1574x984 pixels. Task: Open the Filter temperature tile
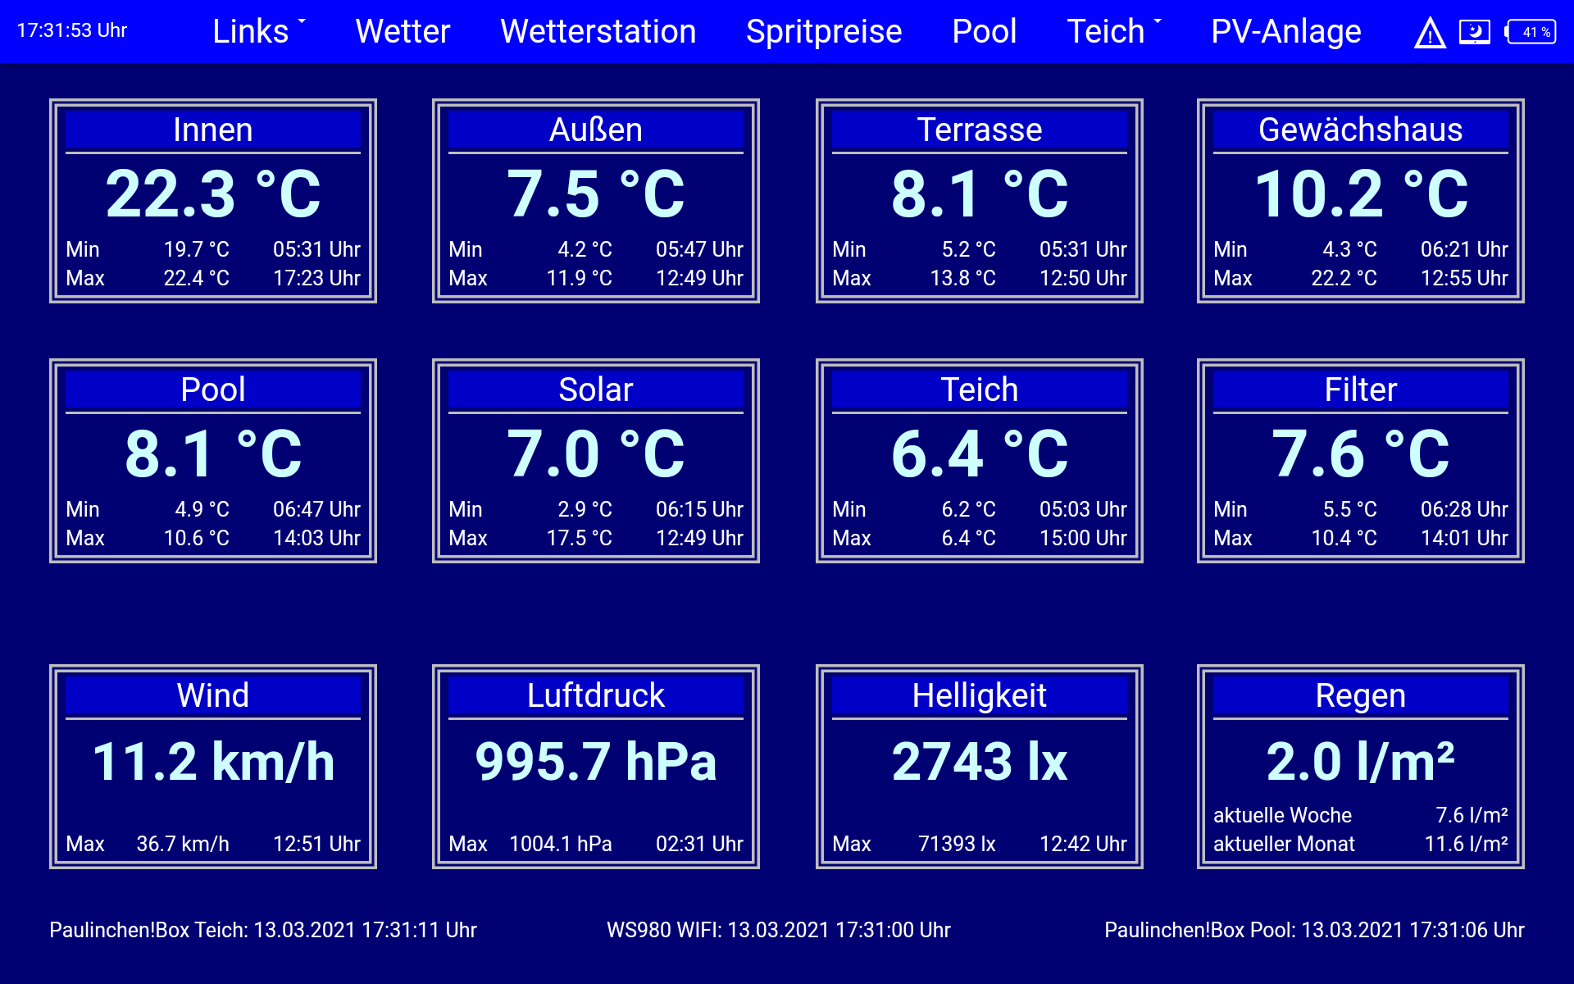(1360, 461)
